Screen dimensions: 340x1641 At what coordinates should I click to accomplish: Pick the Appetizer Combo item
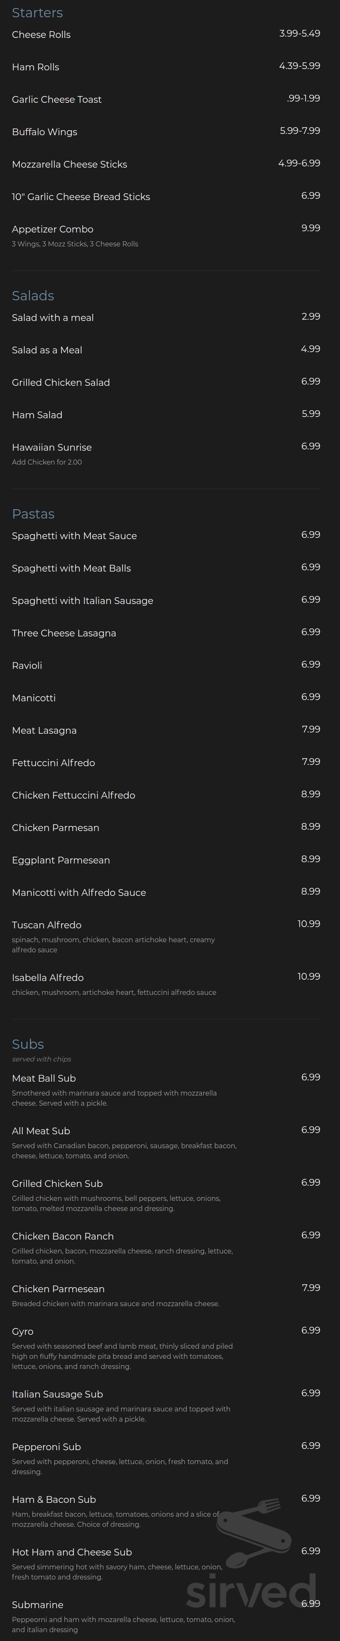point(53,229)
